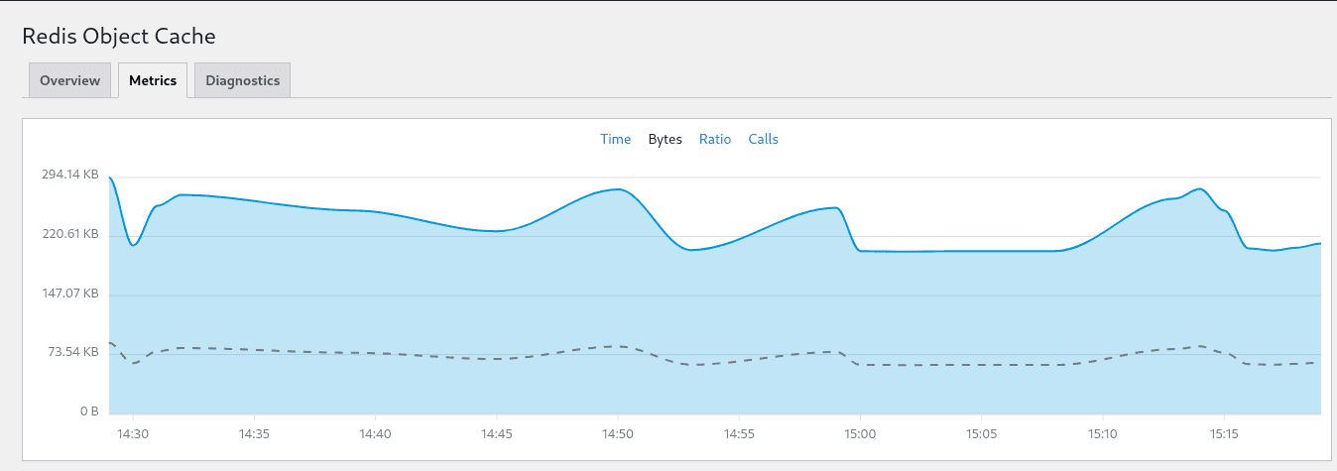
Task: Switch chart to Calls
Action: (763, 139)
